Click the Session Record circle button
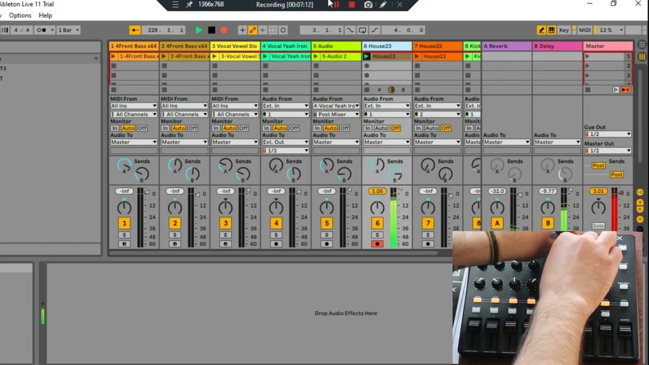Viewport: 649px width, 365px height. [283, 30]
